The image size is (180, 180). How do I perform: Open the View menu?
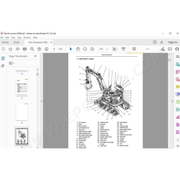(13, 38)
